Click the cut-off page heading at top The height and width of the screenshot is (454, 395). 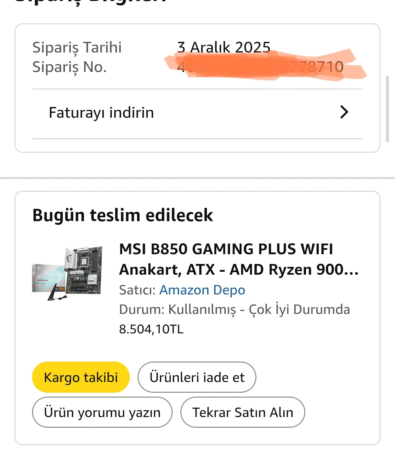[91, 2]
